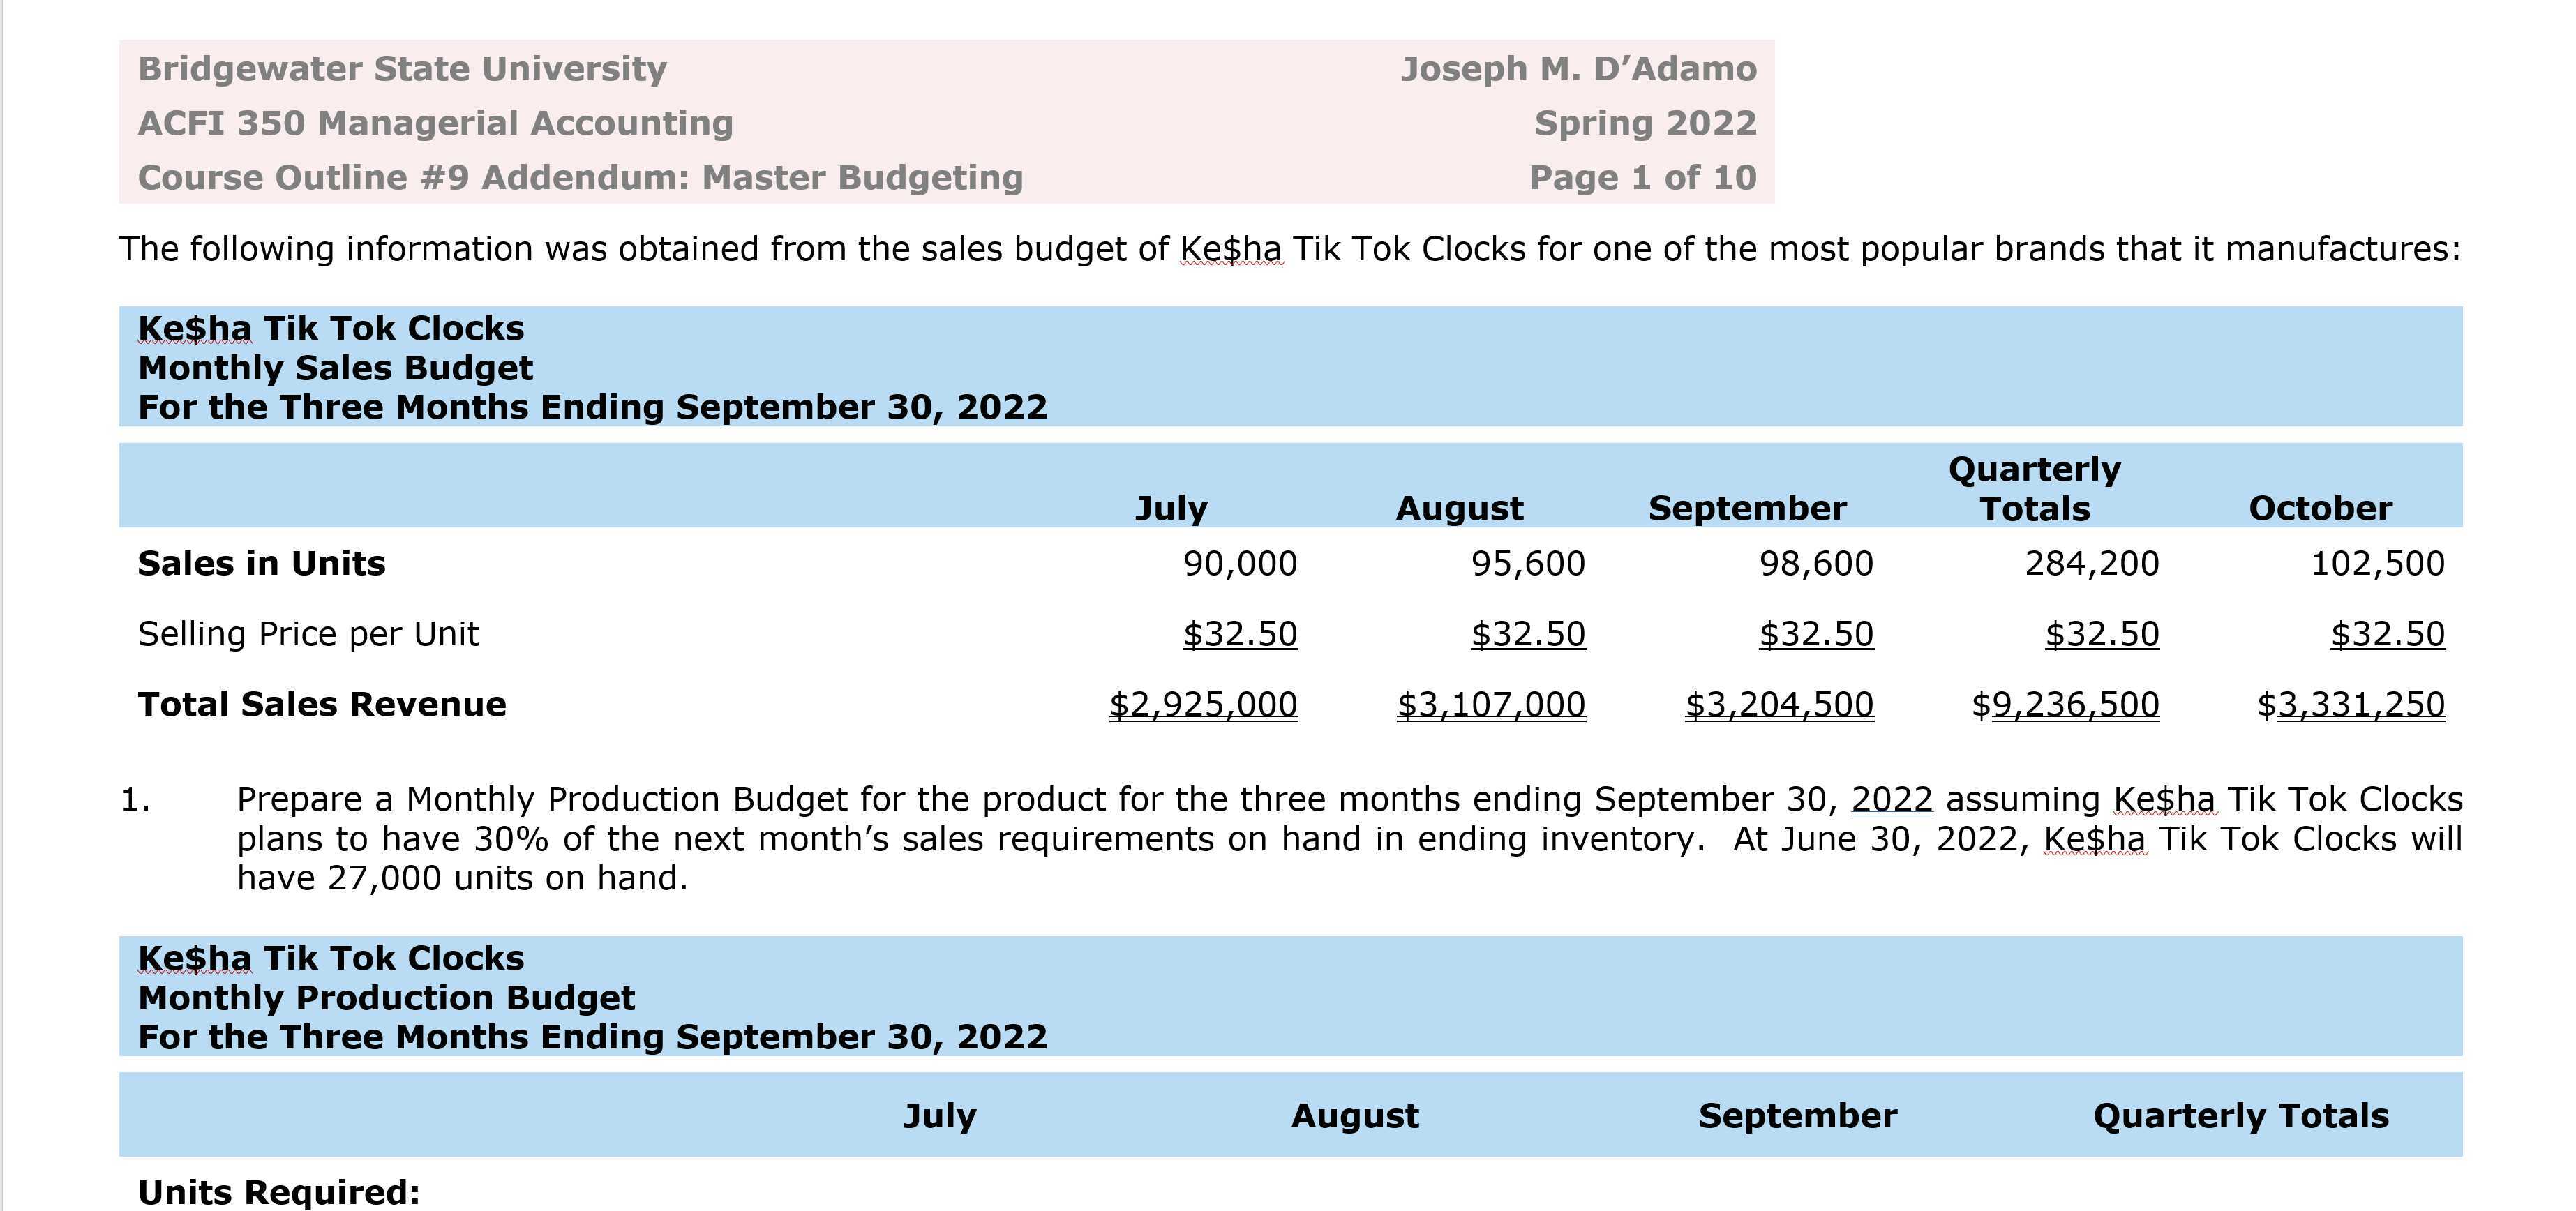This screenshot has width=2576, height=1211.
Task: Click the instructor name Joseph M. D'Adamo
Action: click(x=1578, y=69)
